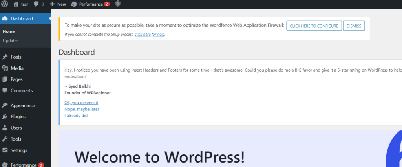Open the Users menu
402x167 pixels.
pyautogui.click(x=16, y=128)
